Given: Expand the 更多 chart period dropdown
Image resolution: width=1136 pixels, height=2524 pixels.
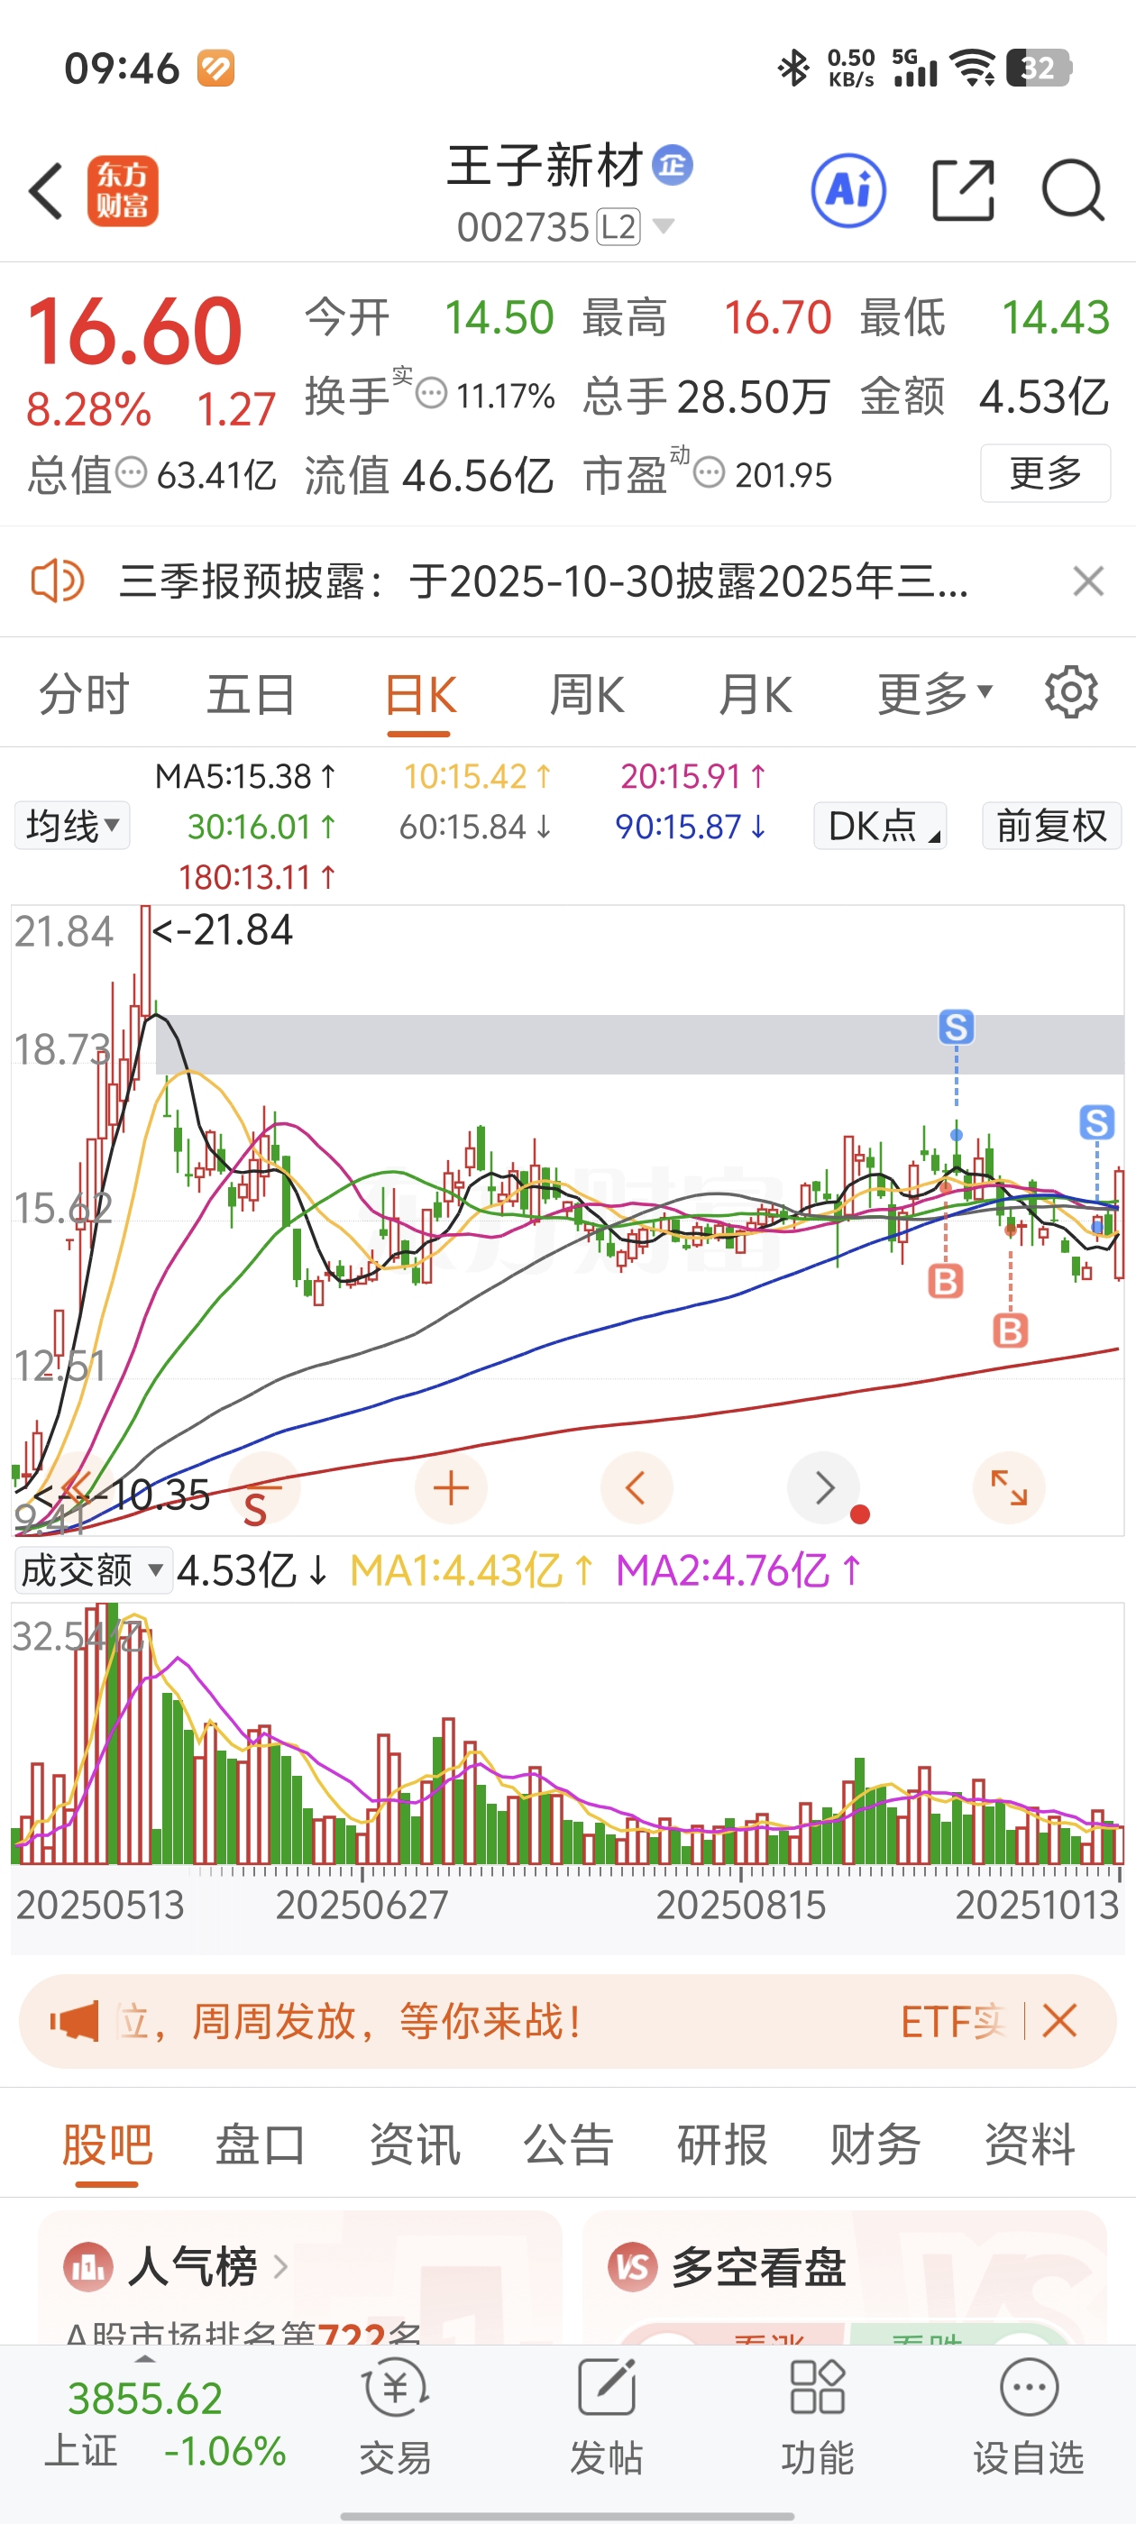Looking at the screenshot, I should click(x=935, y=695).
